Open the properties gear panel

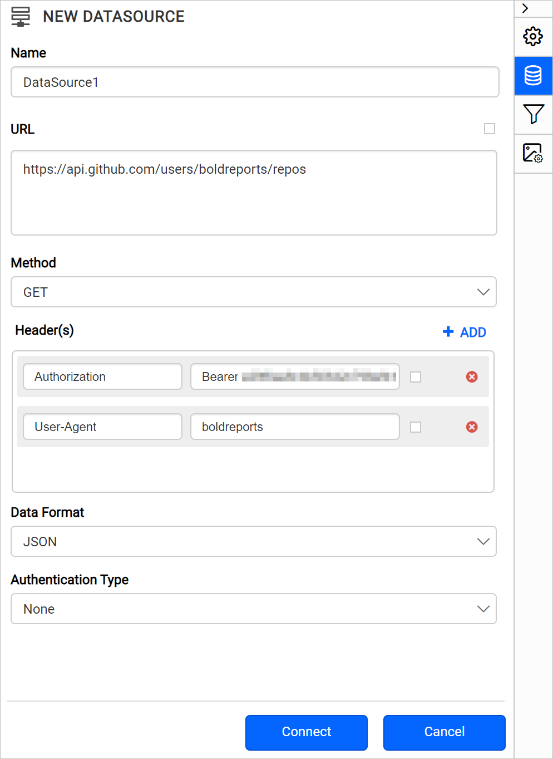coord(533,36)
